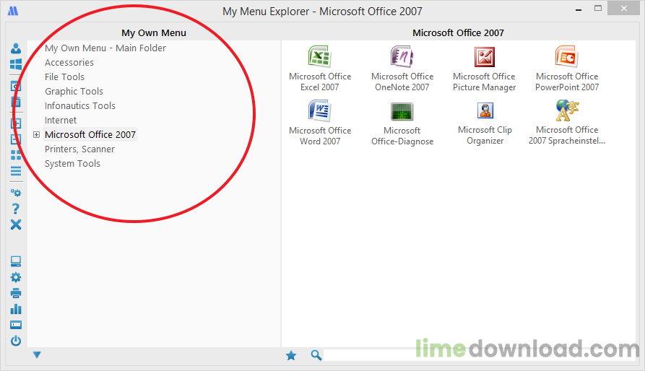The height and width of the screenshot is (371, 645).
Task: Click the Microsoft Office 2007 panel header
Action: click(458, 33)
